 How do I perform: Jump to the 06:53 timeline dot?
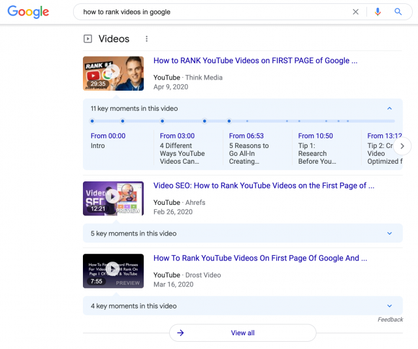pyautogui.click(x=163, y=121)
